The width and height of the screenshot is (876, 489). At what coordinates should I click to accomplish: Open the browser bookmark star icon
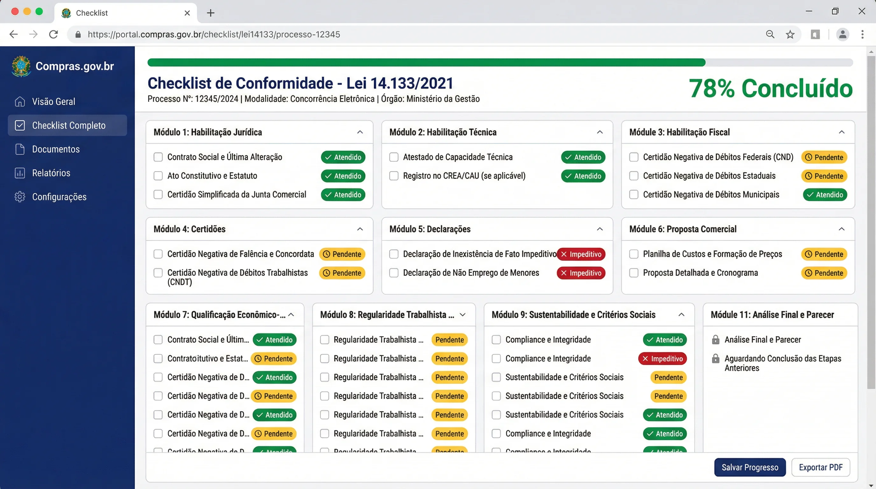click(790, 34)
